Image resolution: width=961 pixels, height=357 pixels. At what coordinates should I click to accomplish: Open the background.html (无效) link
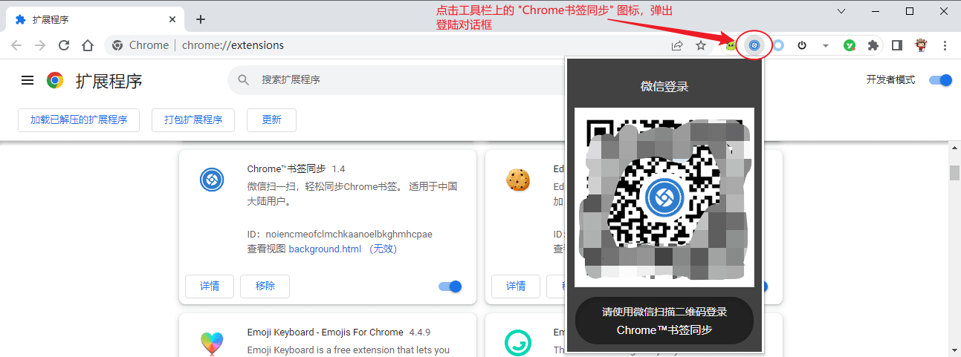[343, 249]
